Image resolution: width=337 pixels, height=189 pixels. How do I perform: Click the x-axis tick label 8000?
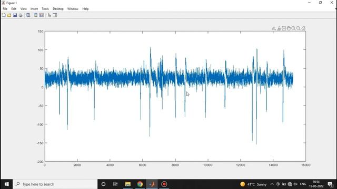tap(175, 165)
